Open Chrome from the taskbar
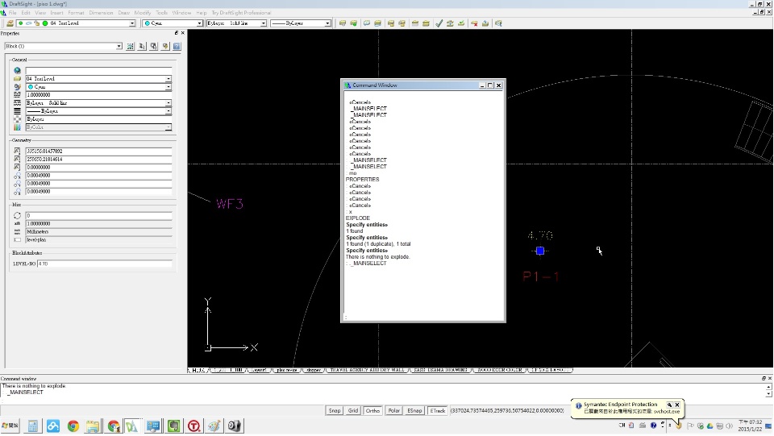The width and height of the screenshot is (774, 436). click(x=73, y=426)
